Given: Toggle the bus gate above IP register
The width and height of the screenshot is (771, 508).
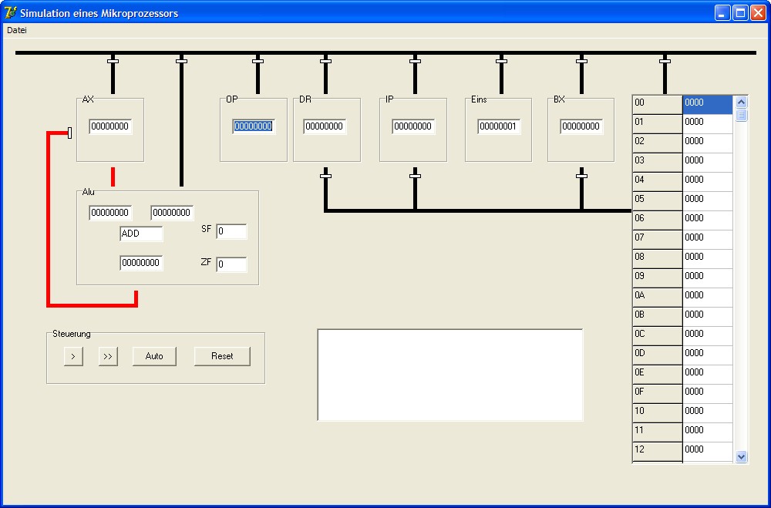Looking at the screenshot, I should pyautogui.click(x=415, y=60).
